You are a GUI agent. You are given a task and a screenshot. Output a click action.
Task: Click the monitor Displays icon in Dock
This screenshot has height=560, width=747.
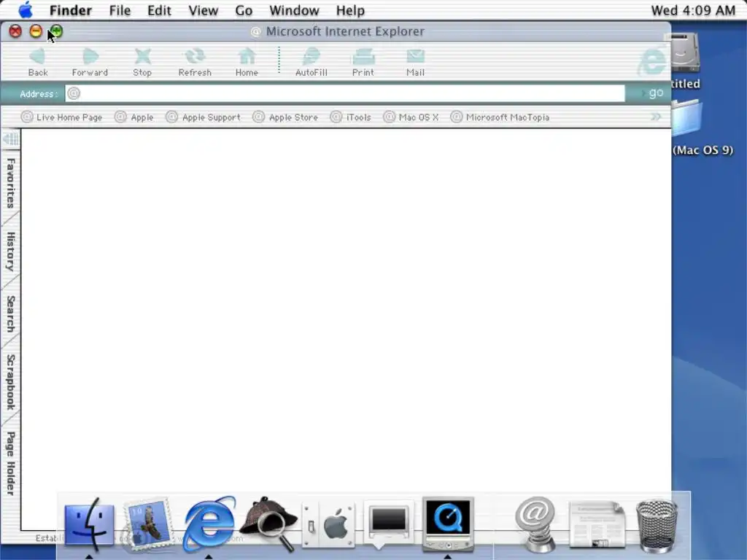pos(388,524)
